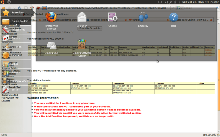Open the search engine selector dropdown

coord(180,8)
